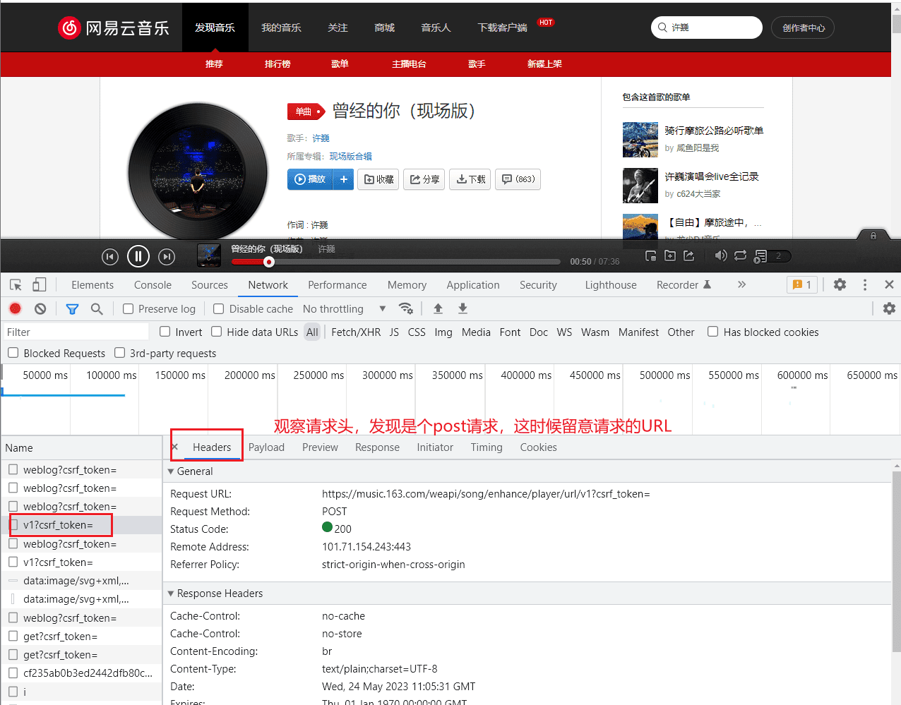Click the website search box
Viewport: 901px width, 705px height.
coord(707,28)
